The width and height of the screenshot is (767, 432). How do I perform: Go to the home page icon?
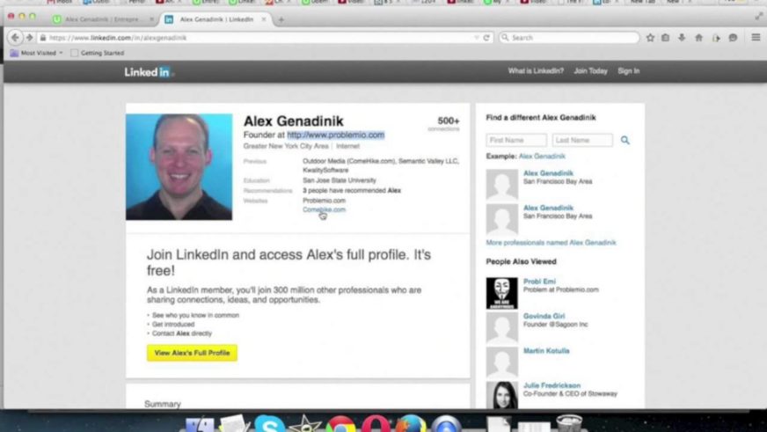click(698, 38)
